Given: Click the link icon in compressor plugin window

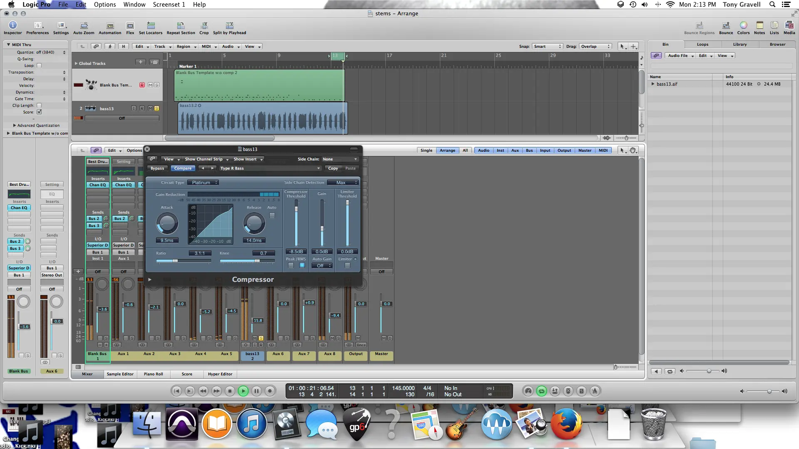Looking at the screenshot, I should coord(152,159).
